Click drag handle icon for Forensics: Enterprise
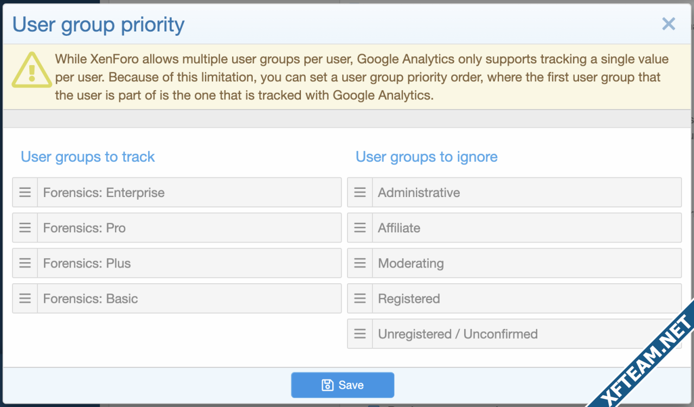Image resolution: width=694 pixels, height=407 pixels. coord(25,192)
